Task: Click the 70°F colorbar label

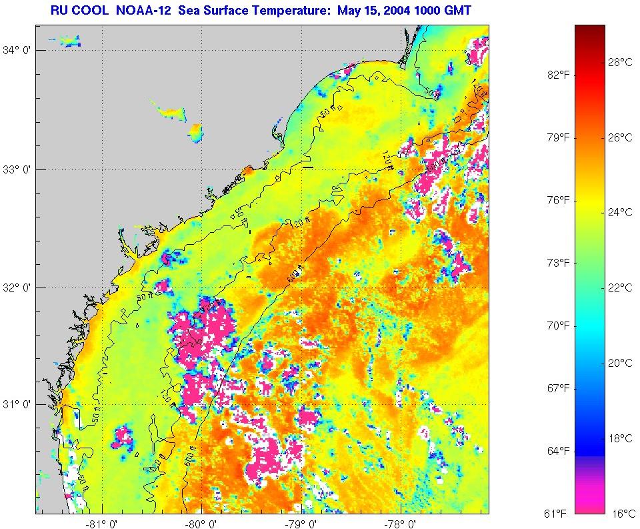Action: click(559, 326)
